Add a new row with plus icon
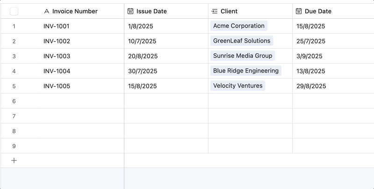This screenshot has height=189, width=374. click(x=14, y=160)
